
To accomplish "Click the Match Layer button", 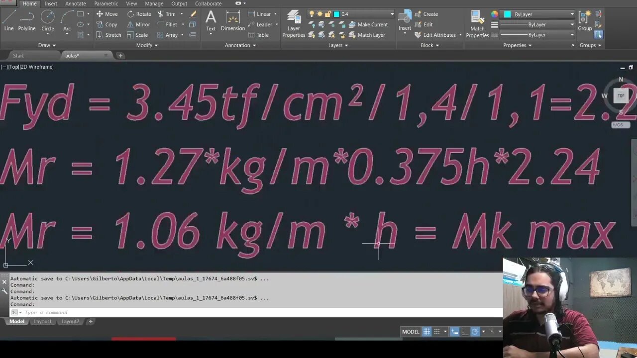I will 367,35.
